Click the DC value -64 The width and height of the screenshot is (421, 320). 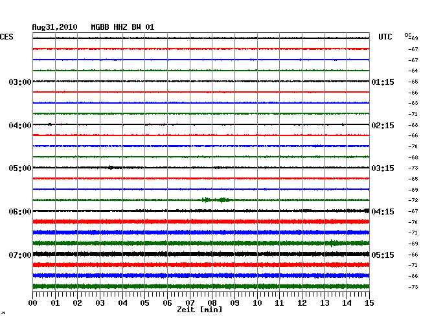[x=413, y=71]
